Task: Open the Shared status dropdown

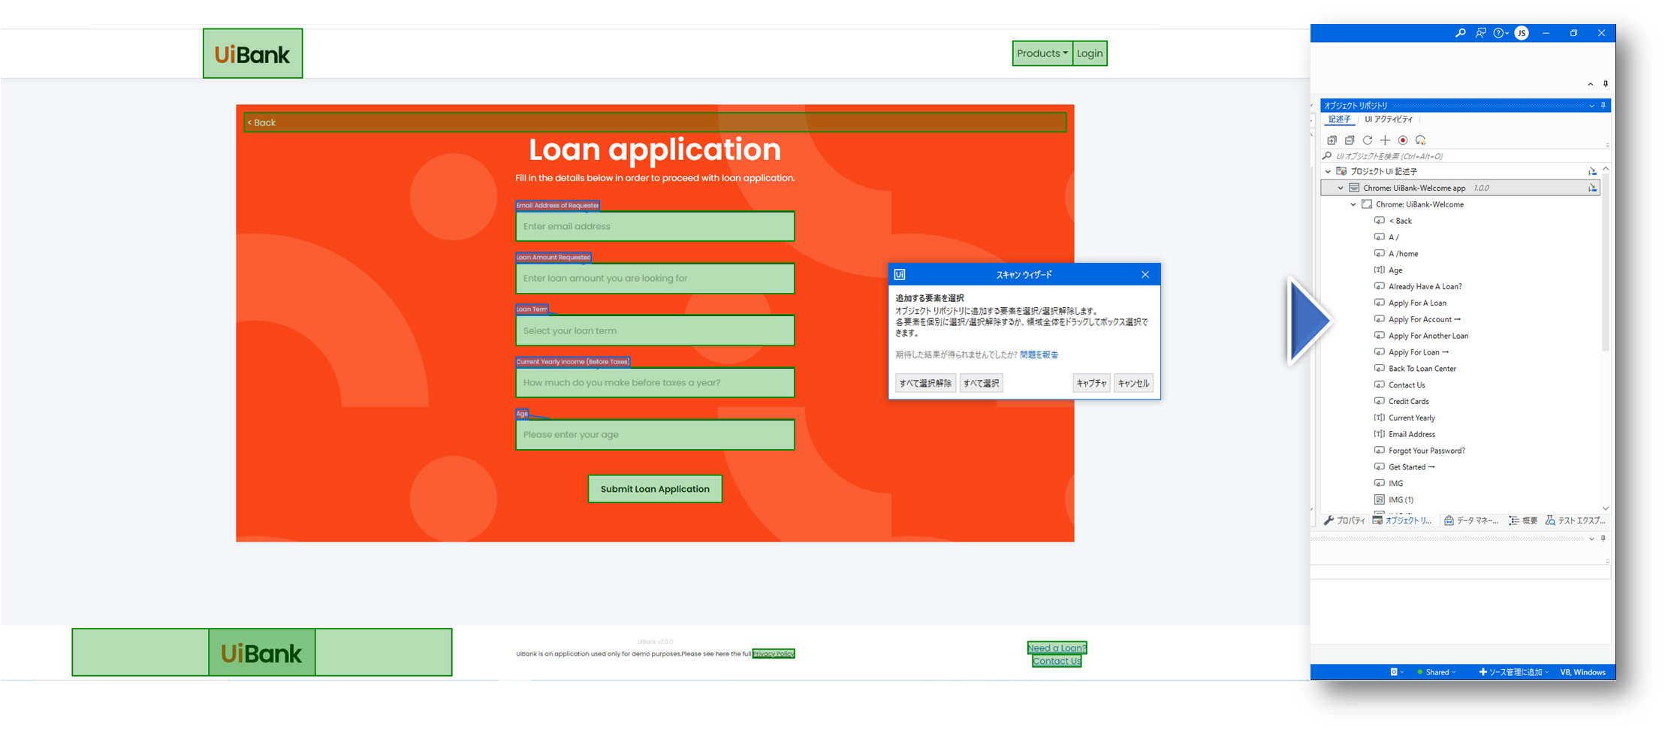Action: coord(1436,672)
